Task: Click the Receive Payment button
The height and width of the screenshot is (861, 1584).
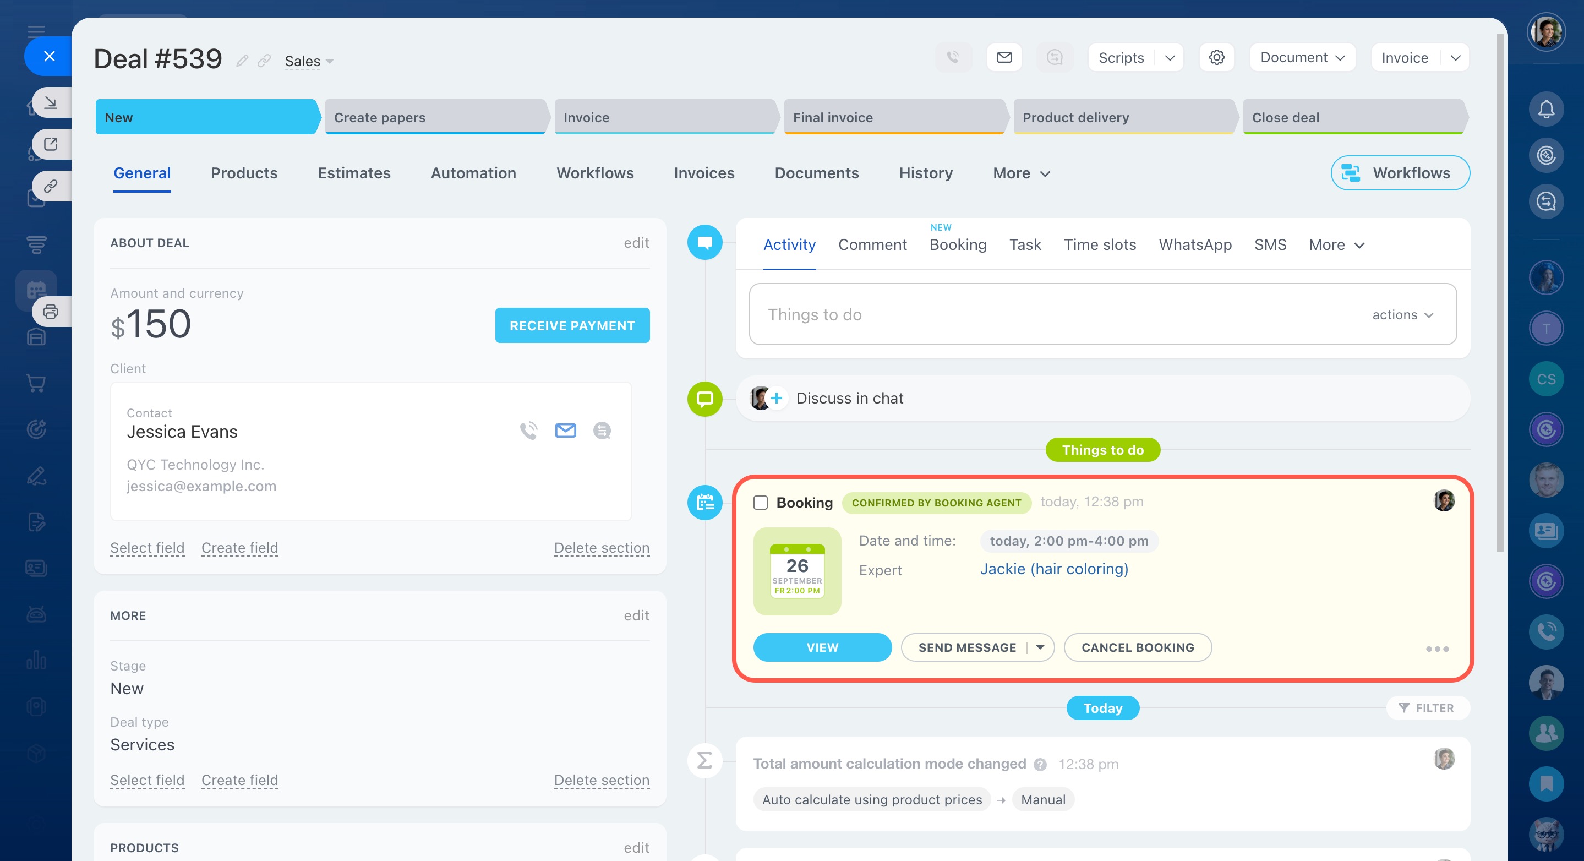Action: coord(572,325)
